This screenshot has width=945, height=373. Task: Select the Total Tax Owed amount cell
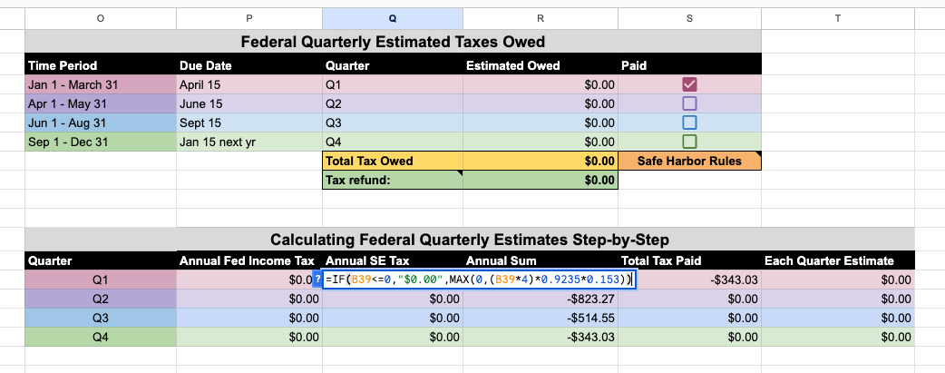tap(541, 161)
